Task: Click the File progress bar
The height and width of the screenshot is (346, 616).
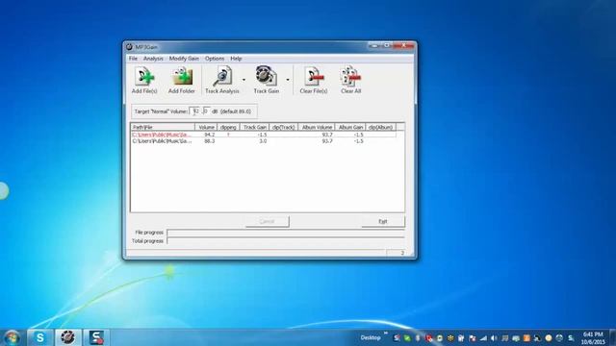Action: (286, 233)
